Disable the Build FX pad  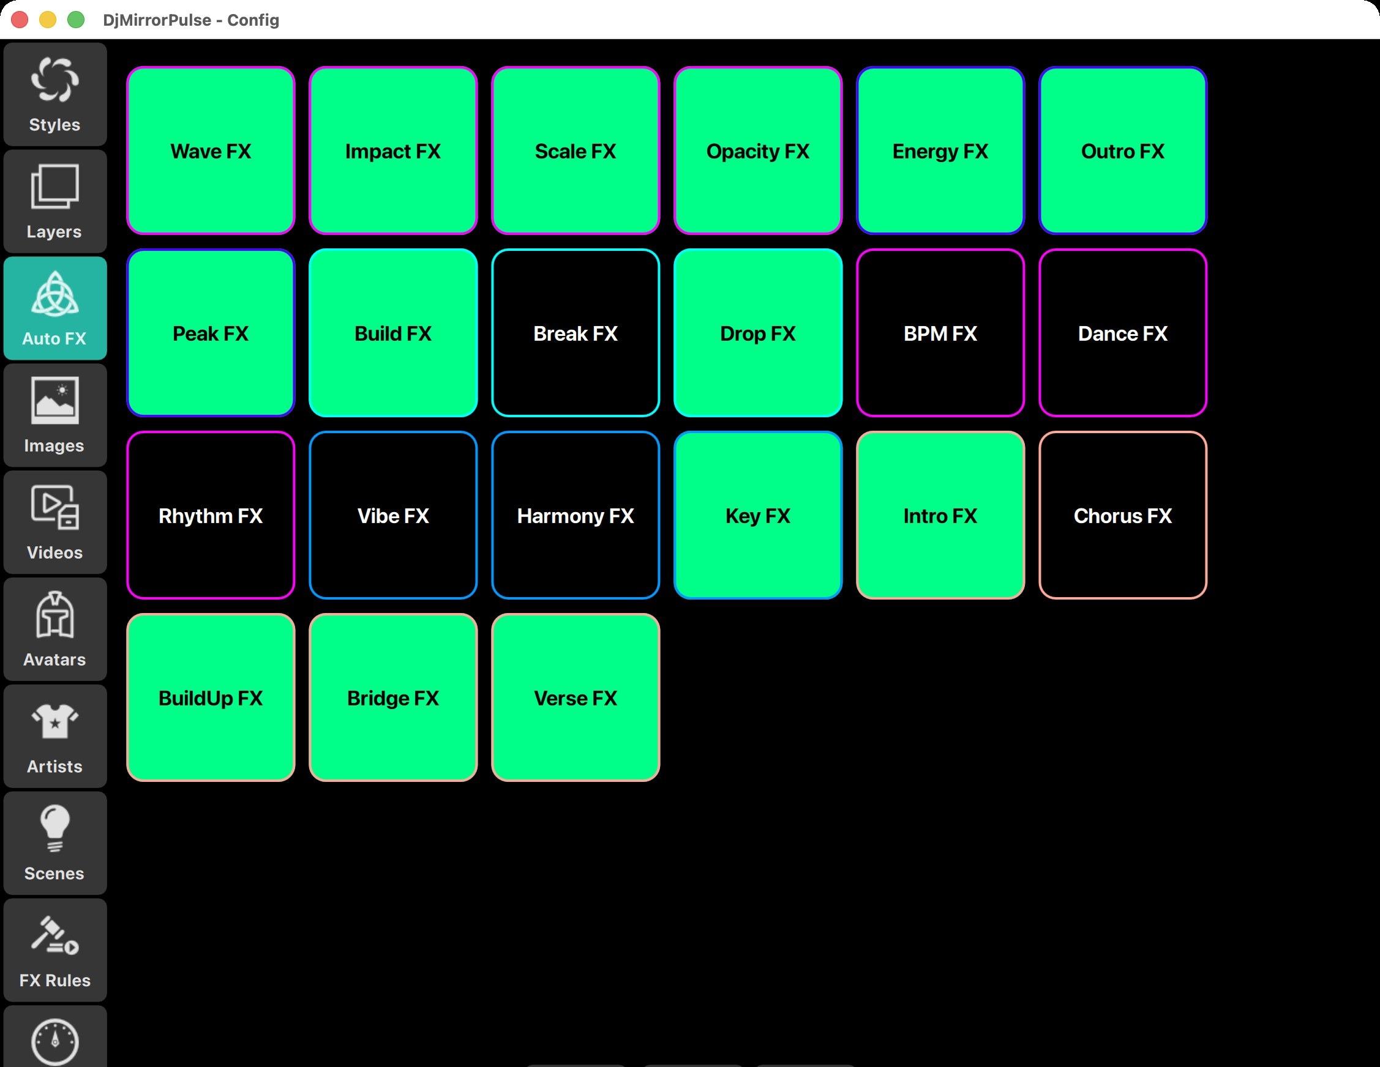click(x=393, y=333)
